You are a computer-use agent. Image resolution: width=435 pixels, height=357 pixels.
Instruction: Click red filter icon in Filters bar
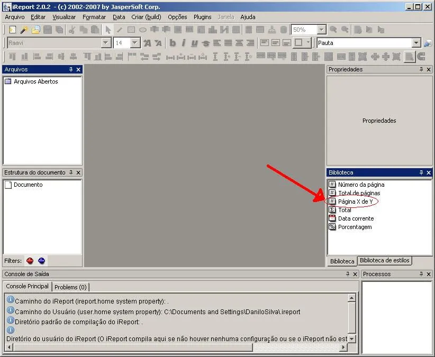pos(30,261)
